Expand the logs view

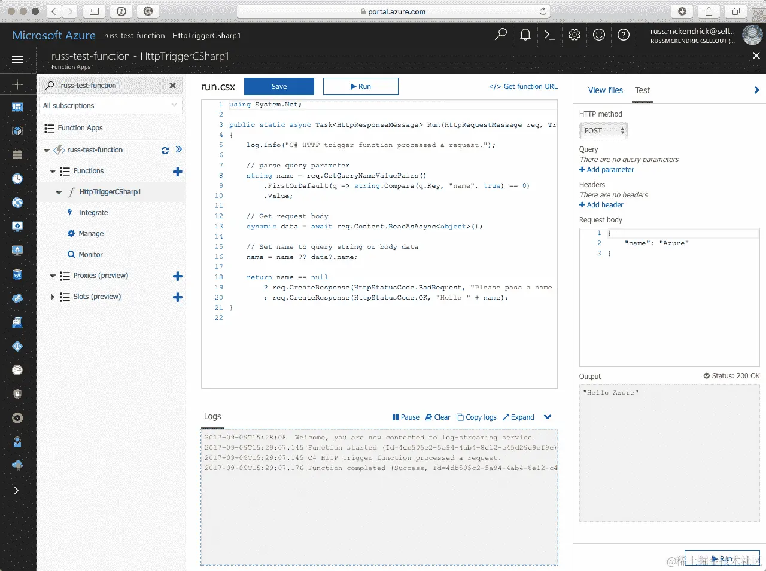(518, 417)
